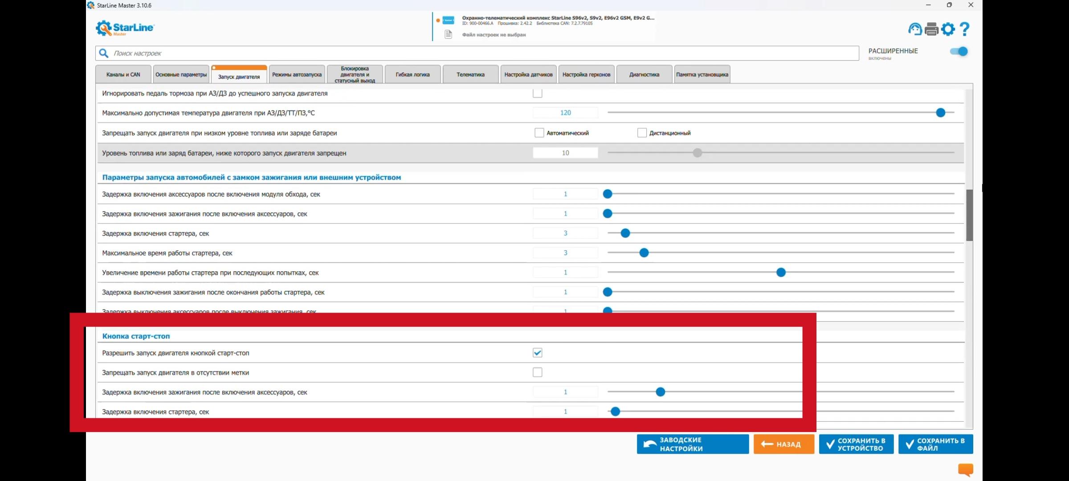Check the Дистанционный checkbox
The image size is (1069, 481).
[641, 133]
